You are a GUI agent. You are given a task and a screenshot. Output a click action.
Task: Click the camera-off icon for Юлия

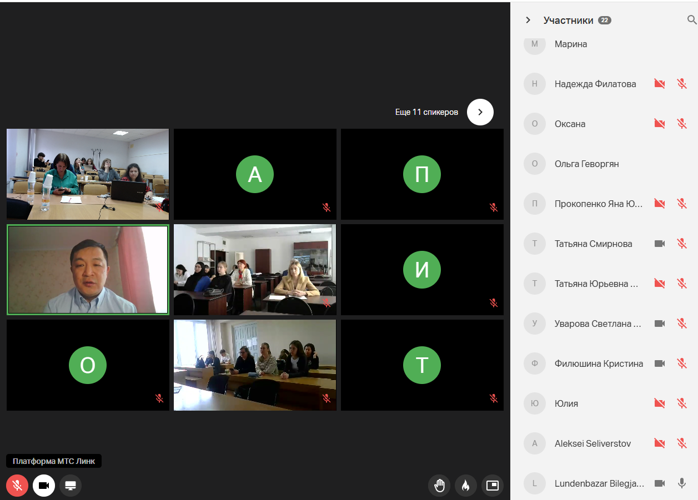(660, 403)
